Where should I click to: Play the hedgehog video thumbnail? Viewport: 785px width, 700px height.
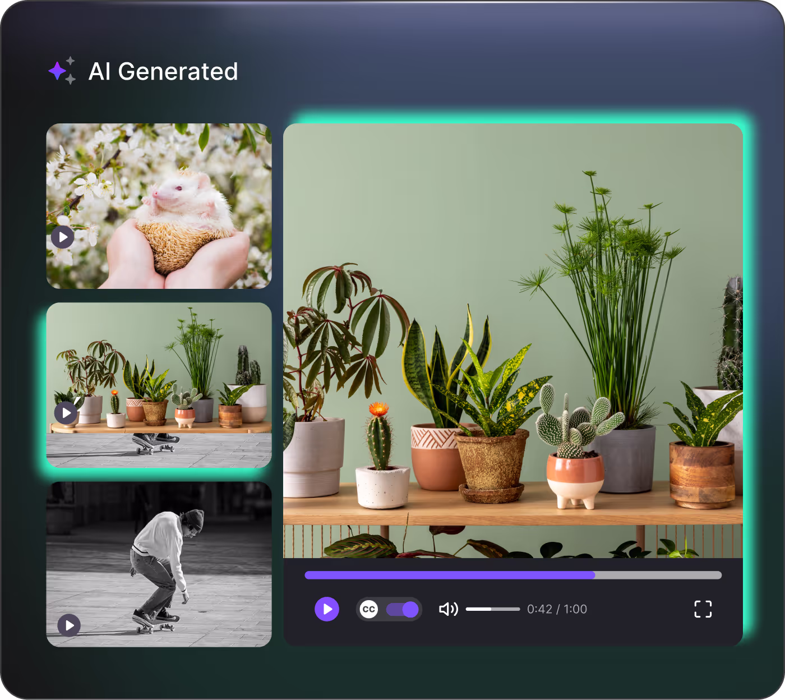click(63, 237)
